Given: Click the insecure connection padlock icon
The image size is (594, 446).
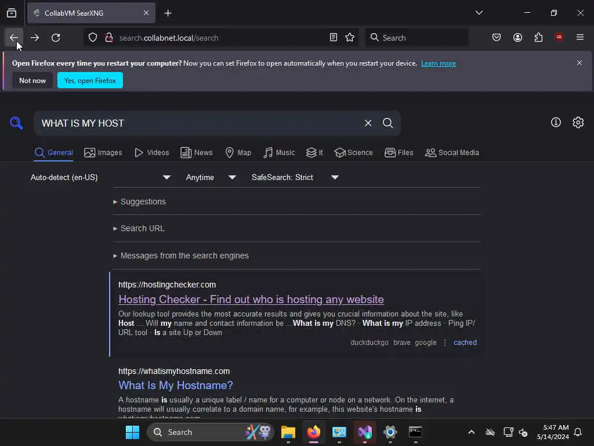Looking at the screenshot, I should pyautogui.click(x=109, y=38).
